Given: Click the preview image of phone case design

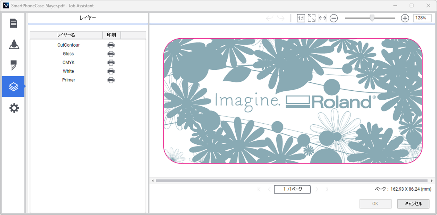Looking at the screenshot, I should 293,101.
